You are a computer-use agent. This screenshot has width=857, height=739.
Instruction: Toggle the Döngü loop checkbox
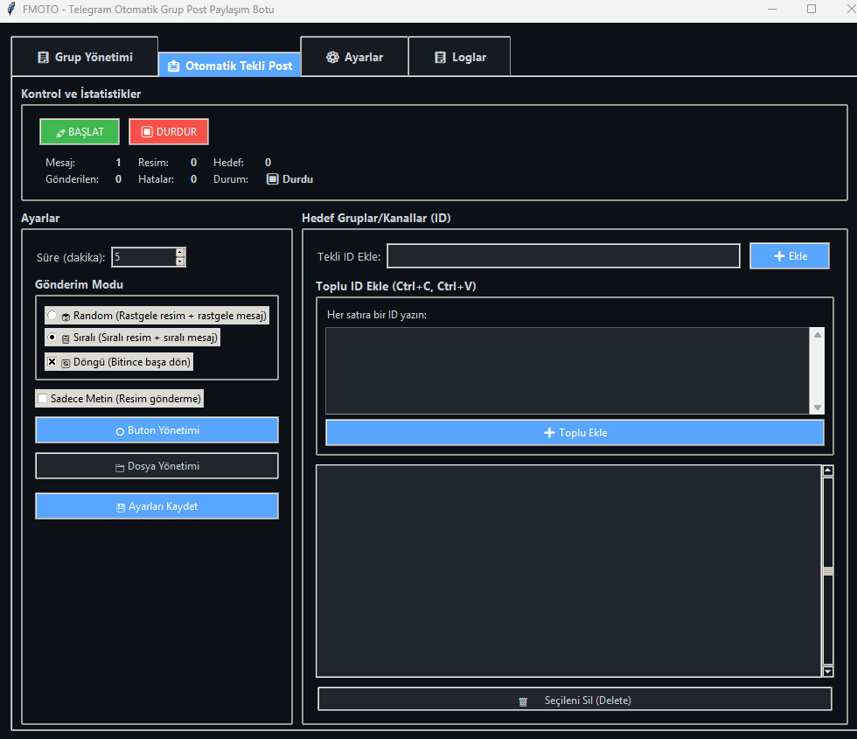pyautogui.click(x=52, y=361)
